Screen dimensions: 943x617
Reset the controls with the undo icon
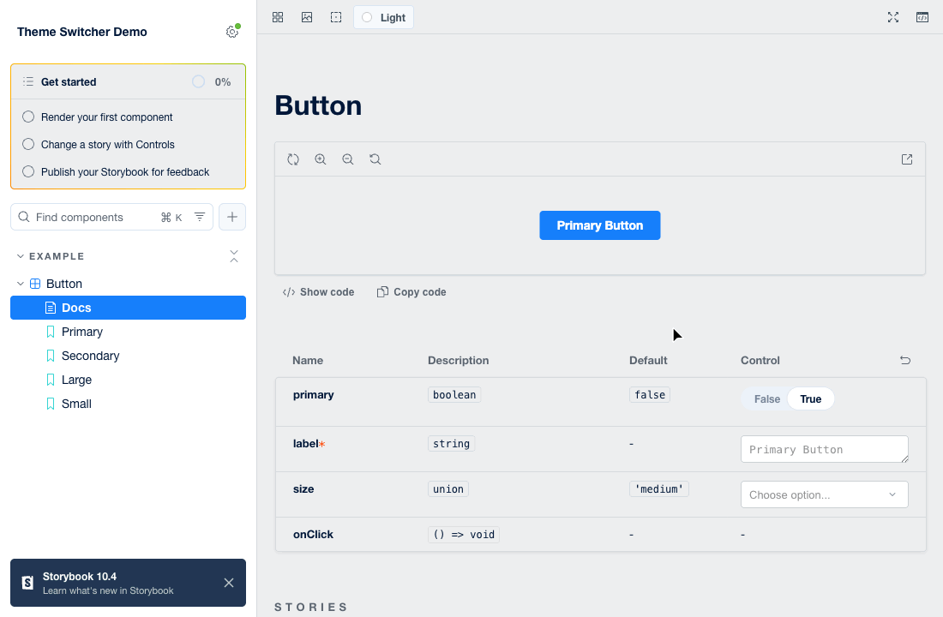905,360
